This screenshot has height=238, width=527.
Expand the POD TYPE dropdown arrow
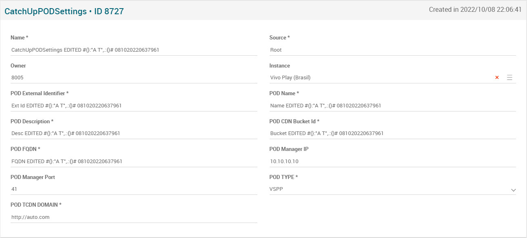coord(513,190)
